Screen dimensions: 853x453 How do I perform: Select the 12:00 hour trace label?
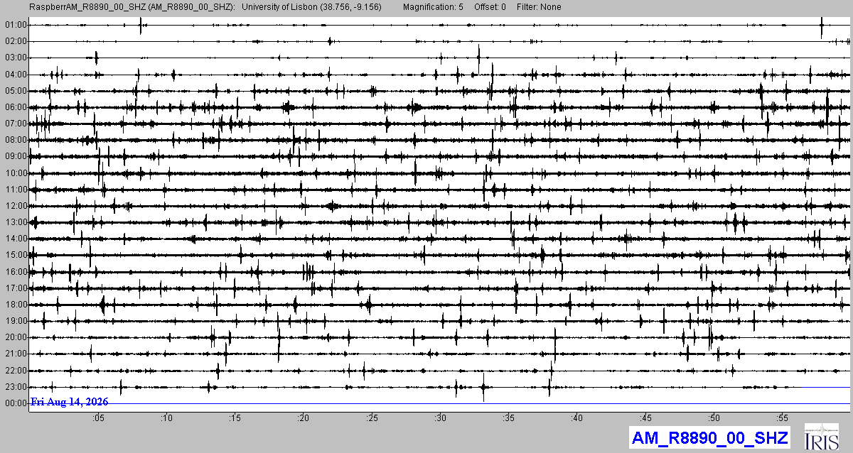tap(15, 206)
